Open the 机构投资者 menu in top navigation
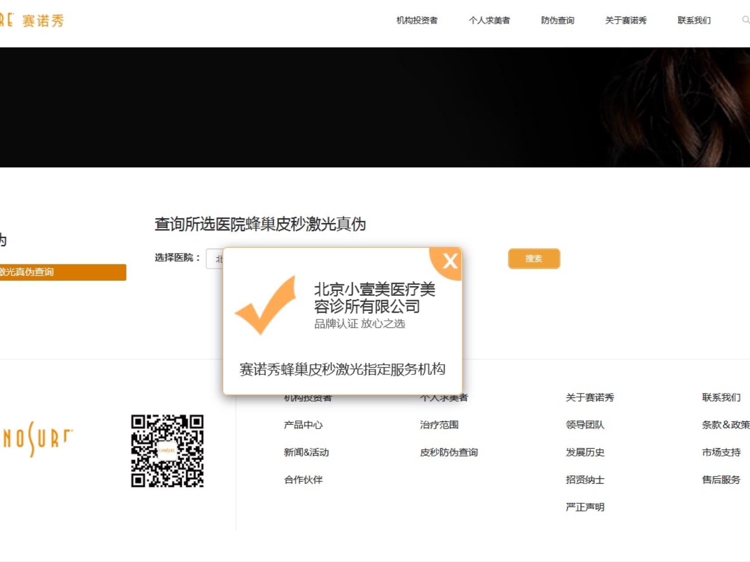 (x=417, y=21)
